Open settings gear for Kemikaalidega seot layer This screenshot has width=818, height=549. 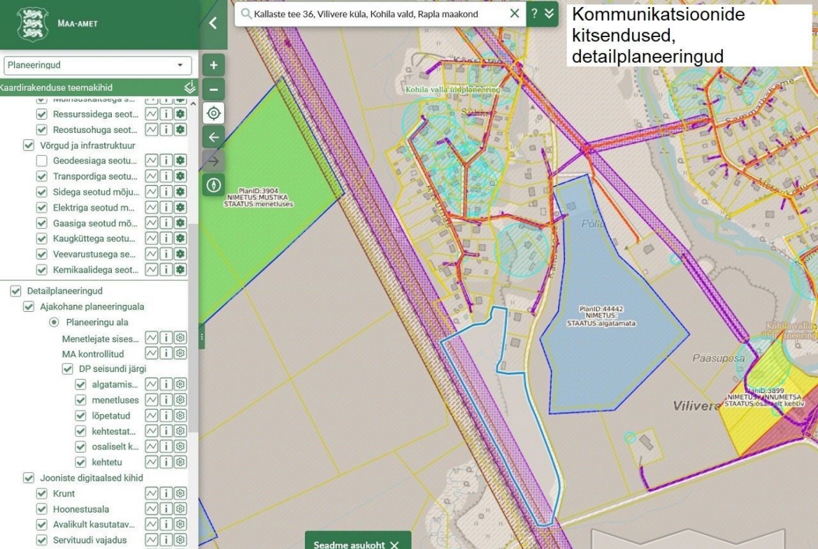tap(180, 270)
